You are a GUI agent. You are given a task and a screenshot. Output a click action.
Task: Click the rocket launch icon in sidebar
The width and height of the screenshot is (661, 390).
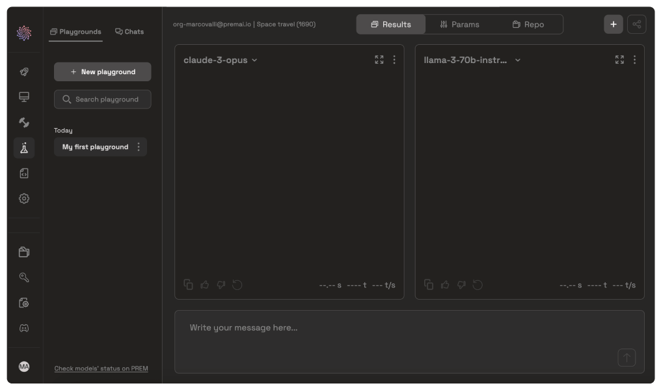pyautogui.click(x=24, y=72)
